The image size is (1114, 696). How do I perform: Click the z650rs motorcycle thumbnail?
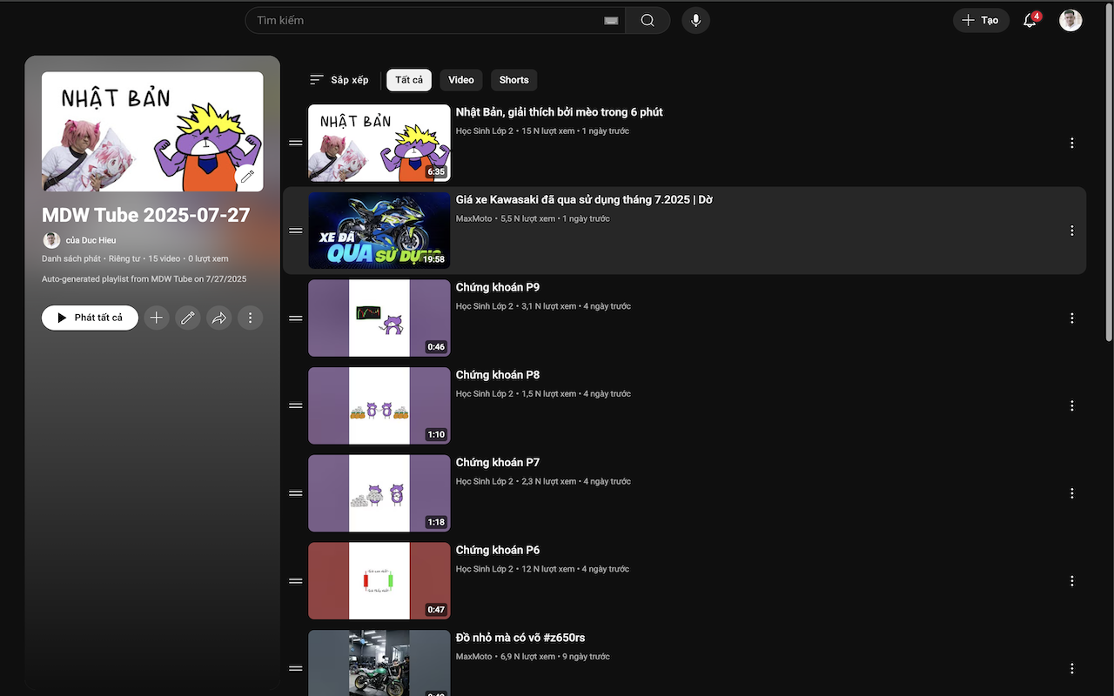[379, 663]
